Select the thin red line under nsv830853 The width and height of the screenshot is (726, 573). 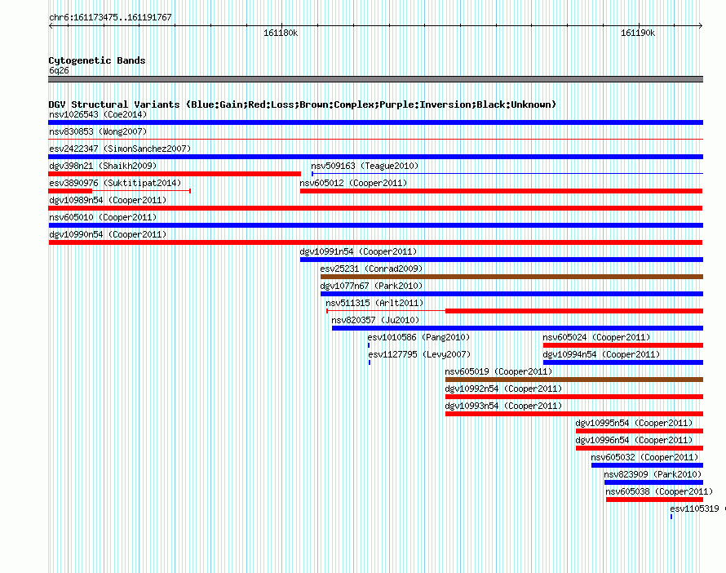375,139
